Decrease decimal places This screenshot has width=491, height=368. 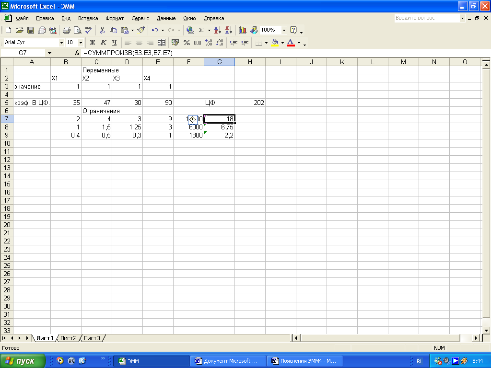[220, 43]
